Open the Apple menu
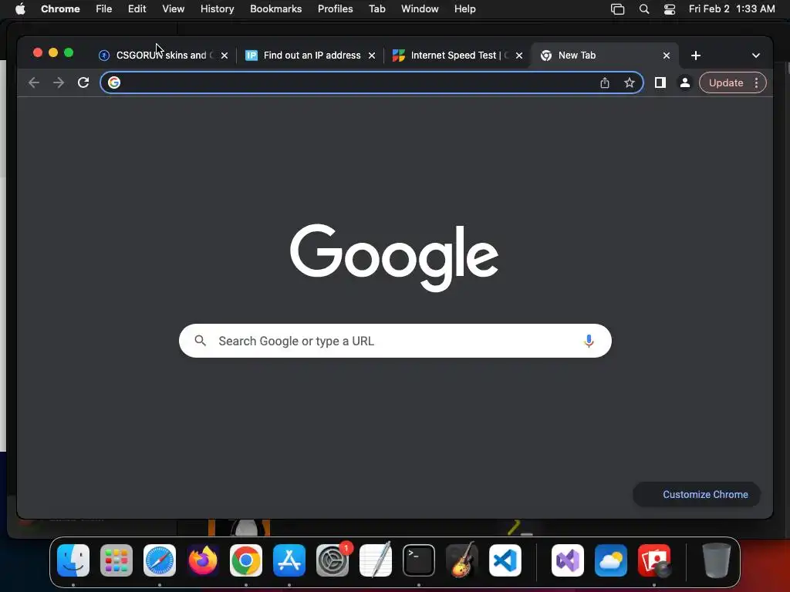Viewport: 790px width, 592px height. tap(20, 9)
